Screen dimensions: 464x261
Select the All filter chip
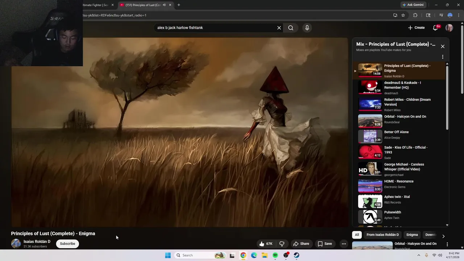tap(357, 235)
